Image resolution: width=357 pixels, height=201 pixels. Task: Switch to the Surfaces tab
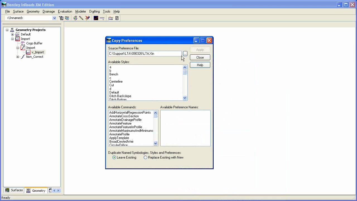coord(14,190)
